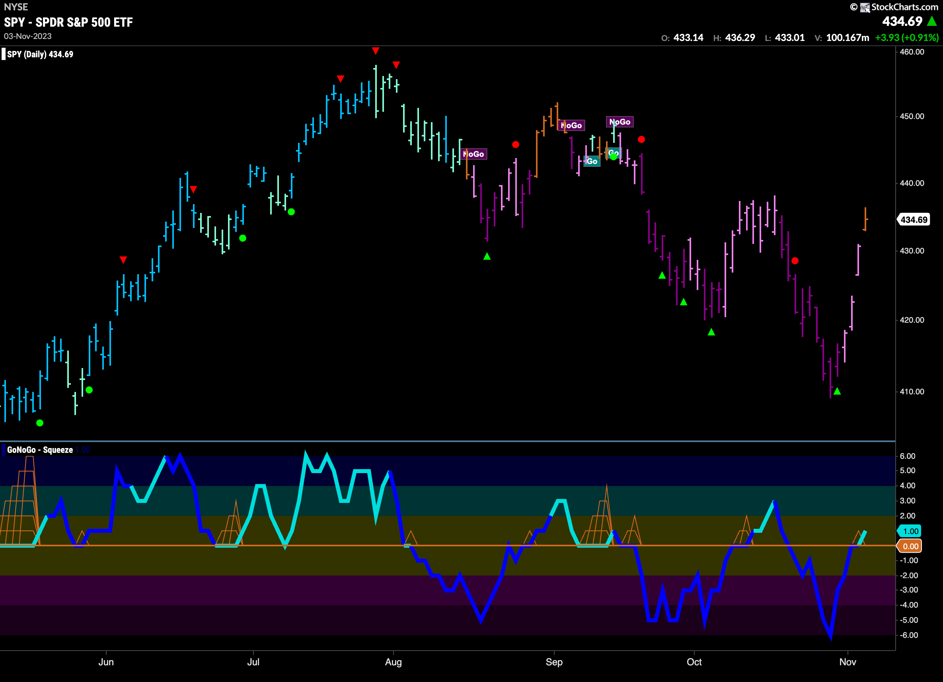Click the Jul label on the time axis
The height and width of the screenshot is (682, 943).
click(x=253, y=662)
